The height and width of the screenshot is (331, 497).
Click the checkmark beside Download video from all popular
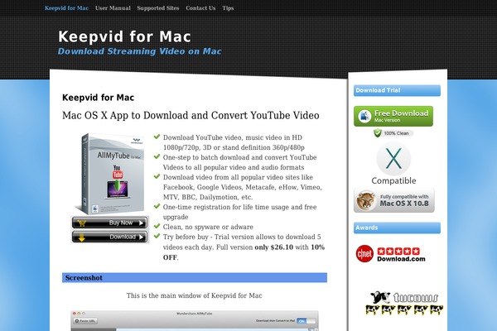pos(157,176)
